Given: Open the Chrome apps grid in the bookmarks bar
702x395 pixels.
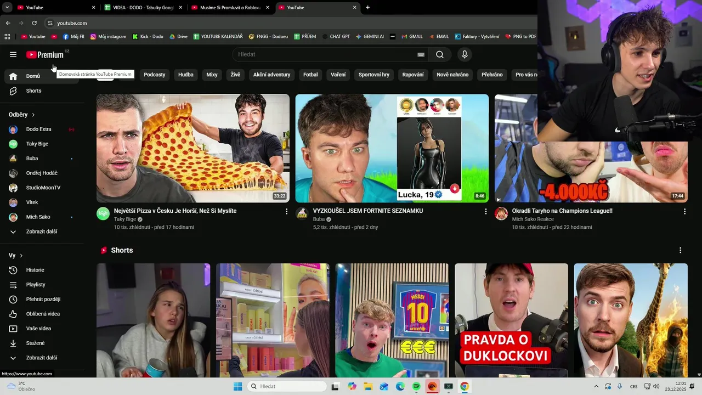Looking at the screenshot, I should pos(7,36).
